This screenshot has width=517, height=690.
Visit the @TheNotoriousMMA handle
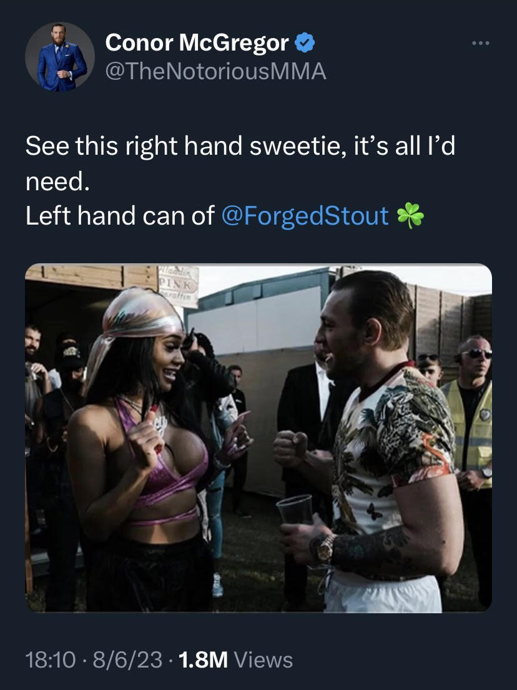tap(216, 71)
